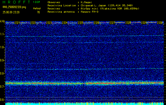The width and height of the screenshot is (166, 105).
Task: Click the 0.7 frequency axis label
Action: pyautogui.click(x=2, y=87)
